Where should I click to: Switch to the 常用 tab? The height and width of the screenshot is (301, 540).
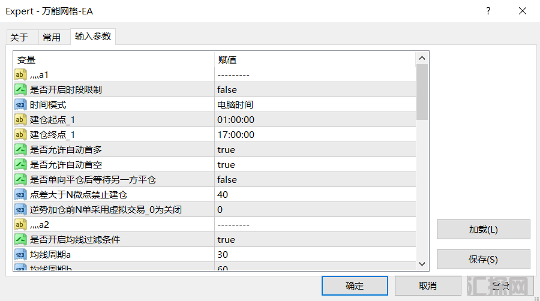52,37
